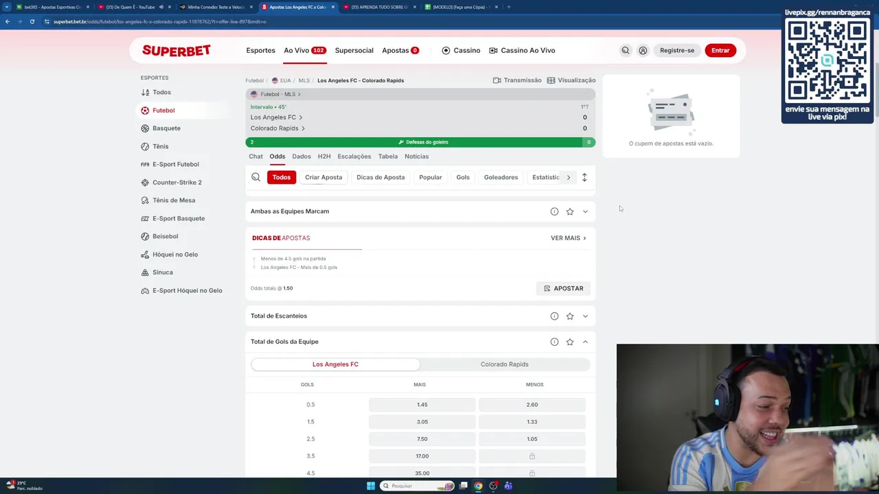Click the user profile icon in header
This screenshot has width=879, height=494.
pos(643,50)
